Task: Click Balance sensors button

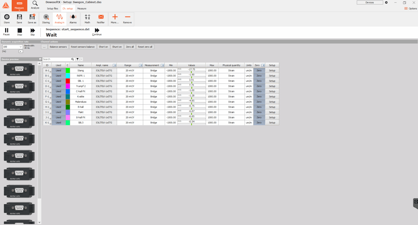Action: pyautogui.click(x=58, y=47)
